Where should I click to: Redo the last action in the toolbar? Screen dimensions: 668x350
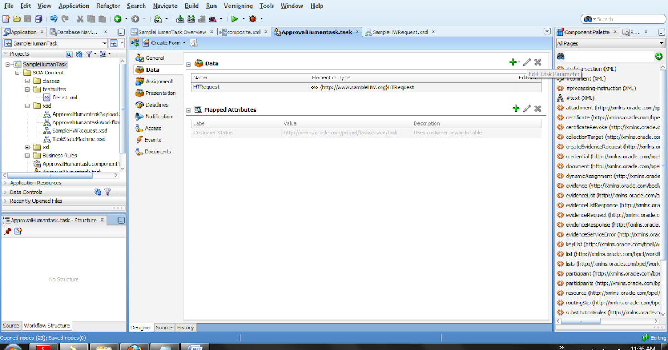(x=65, y=18)
